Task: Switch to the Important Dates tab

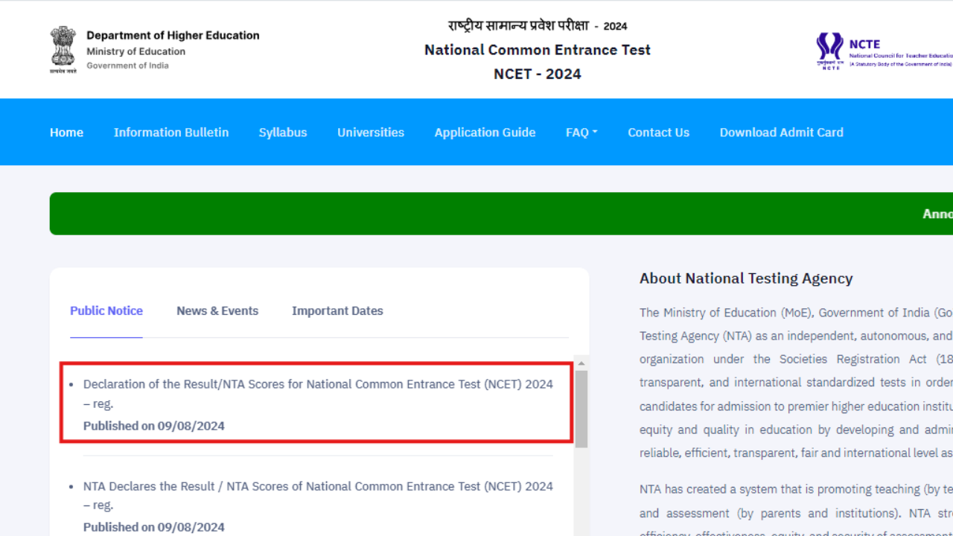Action: [337, 310]
